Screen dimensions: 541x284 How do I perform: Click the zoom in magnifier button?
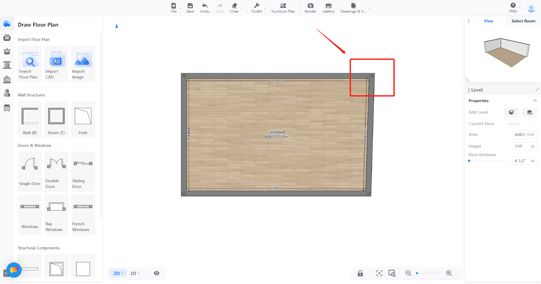(x=449, y=273)
